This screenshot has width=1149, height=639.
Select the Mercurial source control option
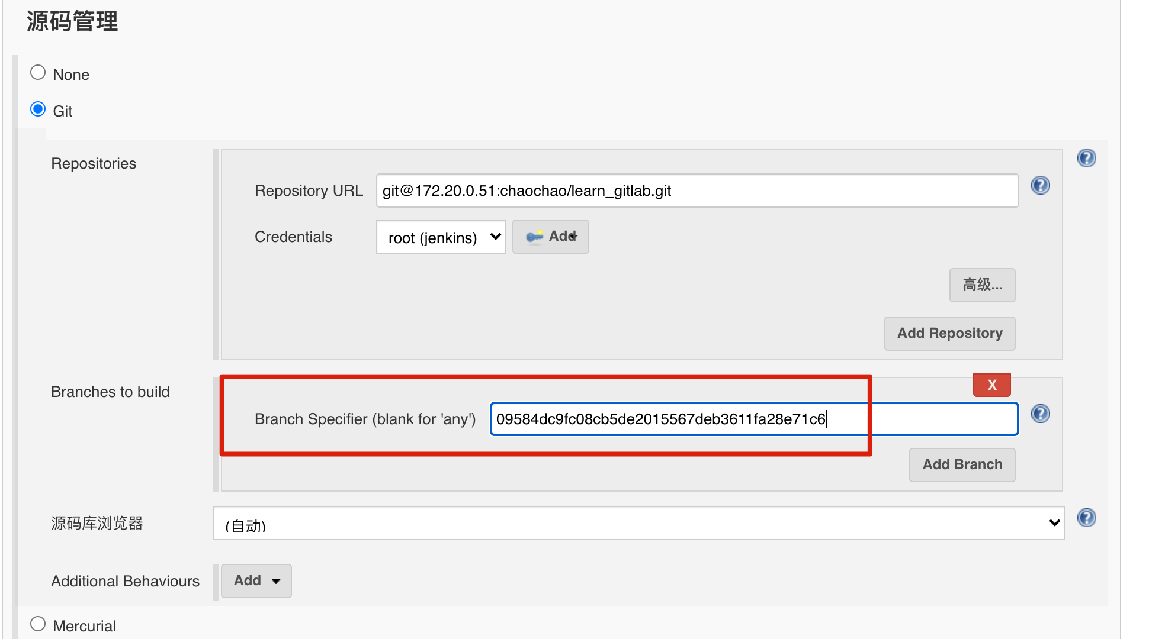pos(38,624)
